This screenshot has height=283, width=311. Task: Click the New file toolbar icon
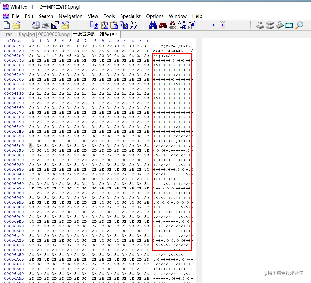click(7, 25)
